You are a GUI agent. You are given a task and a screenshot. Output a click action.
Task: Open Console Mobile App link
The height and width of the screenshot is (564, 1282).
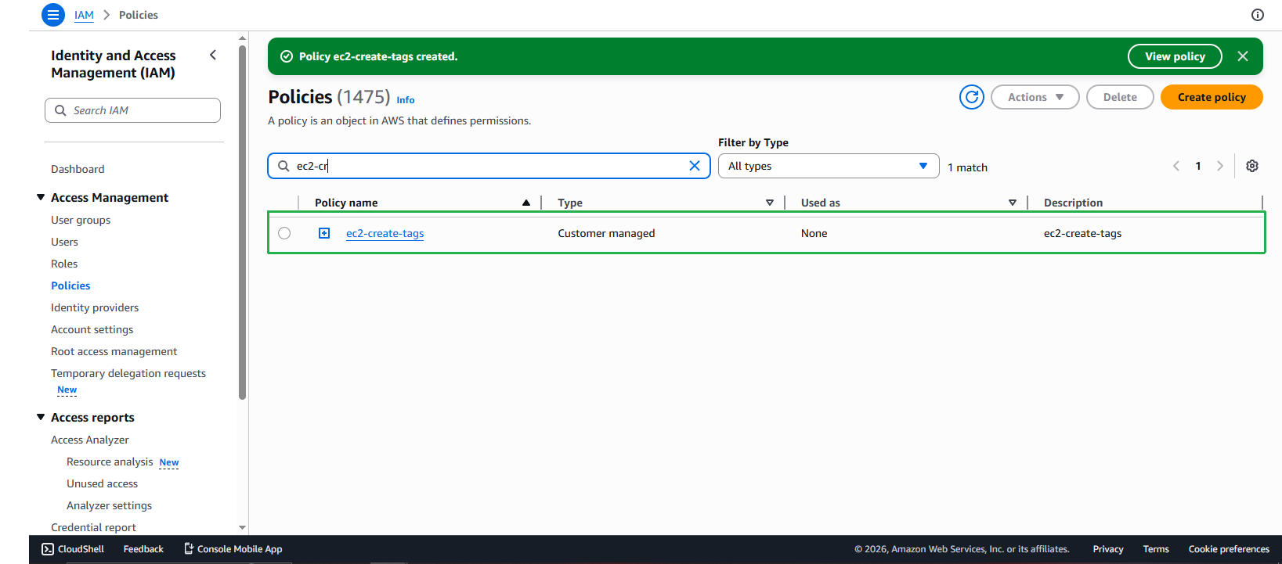click(x=233, y=549)
